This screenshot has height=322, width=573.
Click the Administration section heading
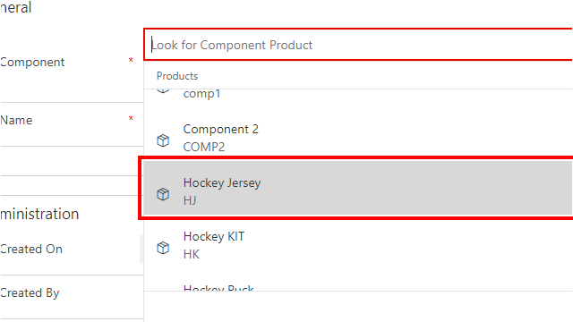39,214
